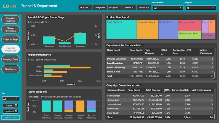Select Corporate Brand treemap tile
Viewport: 219px width, 123px height.
[x=148, y=29]
